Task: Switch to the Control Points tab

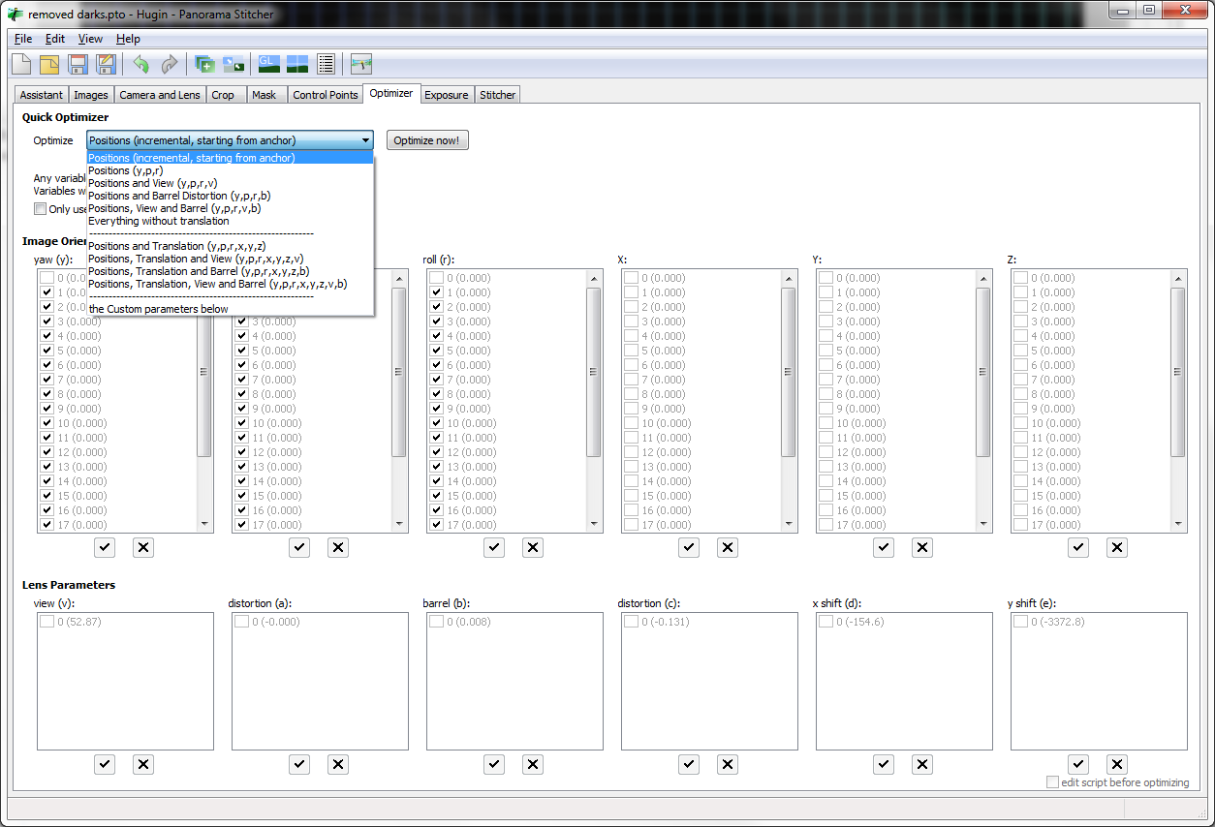Action: [326, 95]
